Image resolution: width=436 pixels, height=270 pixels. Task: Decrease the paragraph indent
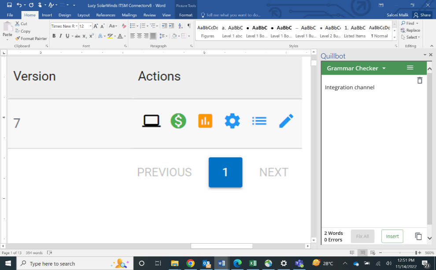(165, 26)
